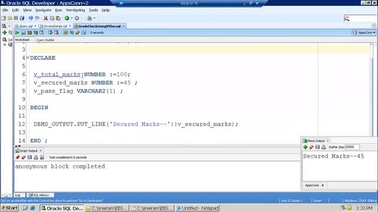The image size is (378, 212).
Task: Click the Save icon in main toolbar
Action: click(16, 18)
